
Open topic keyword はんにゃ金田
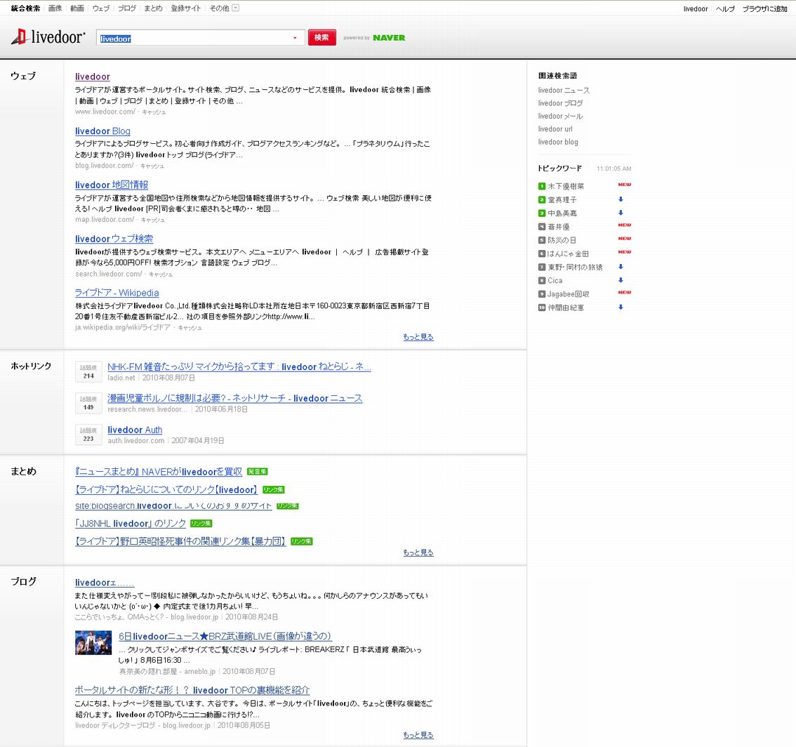coord(568,254)
